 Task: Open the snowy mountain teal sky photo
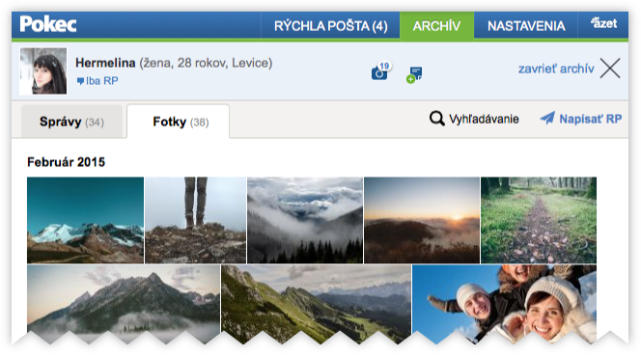(86, 220)
